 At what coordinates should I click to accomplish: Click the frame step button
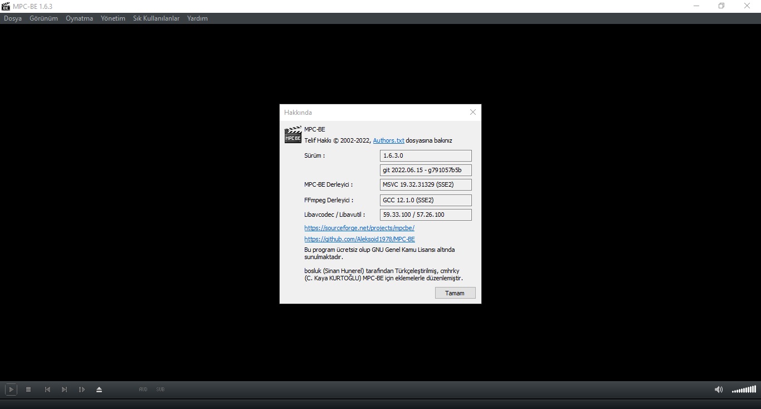82,389
